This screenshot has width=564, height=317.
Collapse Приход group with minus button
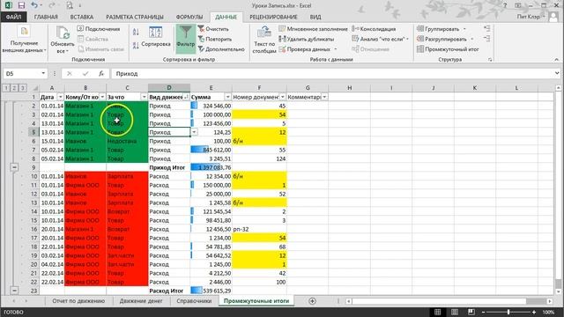[x=14, y=167]
